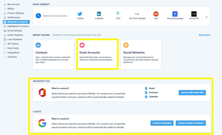
Task: Uncheck the Email checkbox for Microsoft 365
Action: coord(146,89)
